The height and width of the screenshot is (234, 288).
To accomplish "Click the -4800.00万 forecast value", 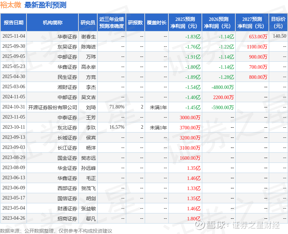I will click(222, 87).
